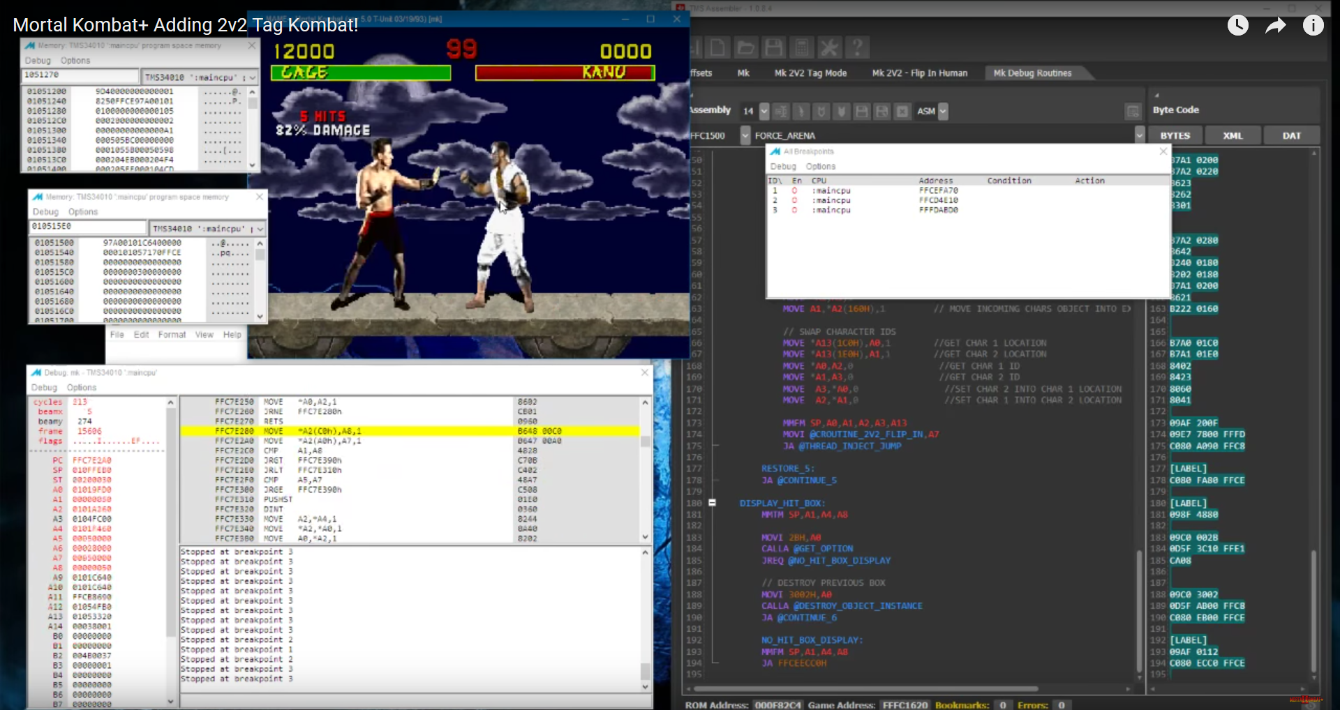Click the ROM Address 000F82C4 status value

pos(777,704)
